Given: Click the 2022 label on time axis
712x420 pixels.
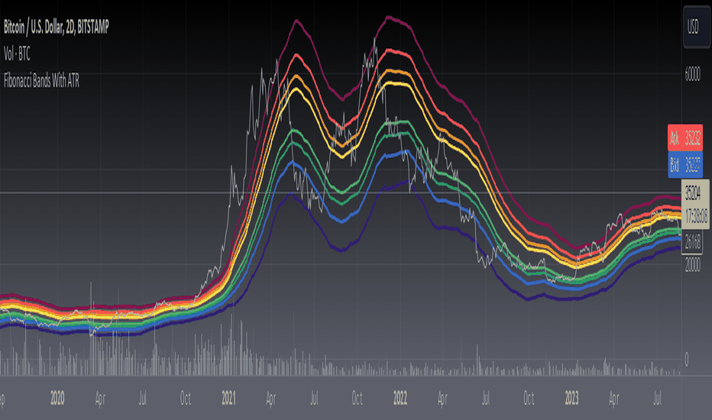Looking at the screenshot, I should click(400, 398).
